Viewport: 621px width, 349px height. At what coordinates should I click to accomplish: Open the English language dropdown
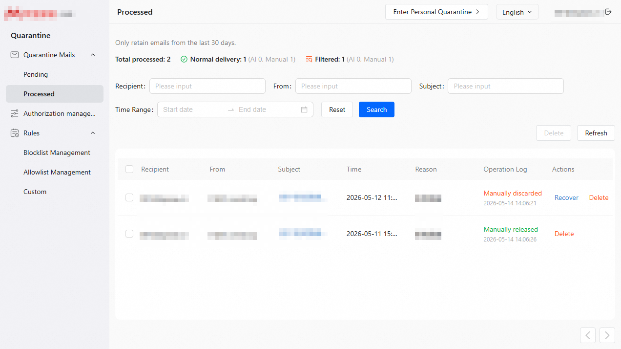pos(517,12)
